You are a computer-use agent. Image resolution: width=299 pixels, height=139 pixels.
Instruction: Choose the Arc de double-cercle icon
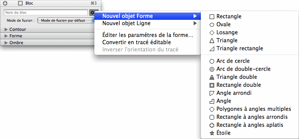(212, 69)
